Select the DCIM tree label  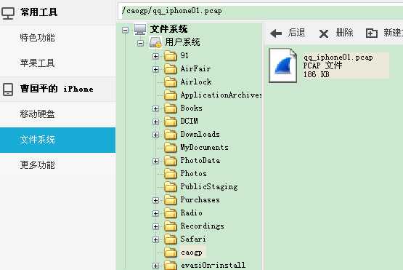(190, 121)
